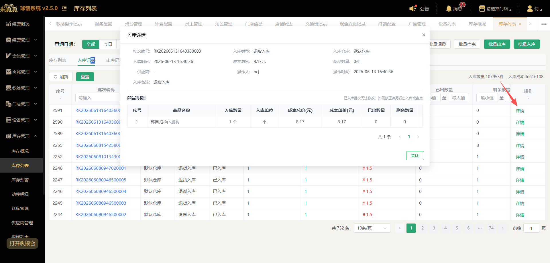Click the sidebar collapse menu icon
550x263 pixels.
pyautogui.click(x=64, y=8)
